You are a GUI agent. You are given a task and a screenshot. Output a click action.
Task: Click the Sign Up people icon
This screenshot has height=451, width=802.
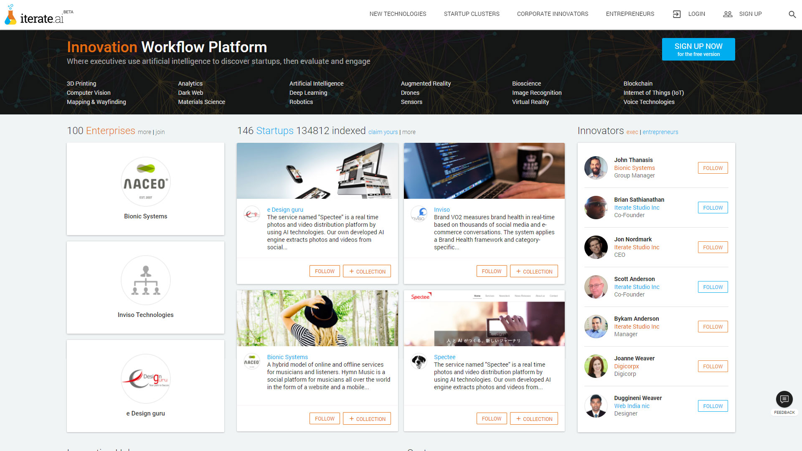point(728,14)
